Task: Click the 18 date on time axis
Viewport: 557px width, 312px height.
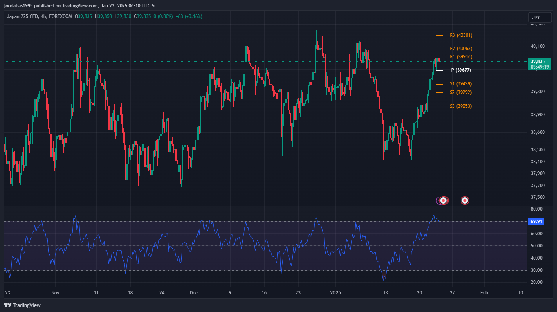Action: click(x=130, y=293)
